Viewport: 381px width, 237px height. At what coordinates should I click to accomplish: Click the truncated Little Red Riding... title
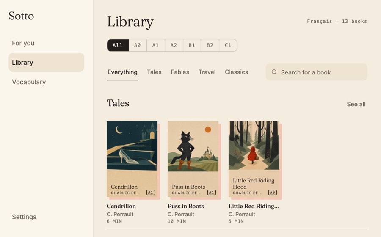[x=254, y=206]
